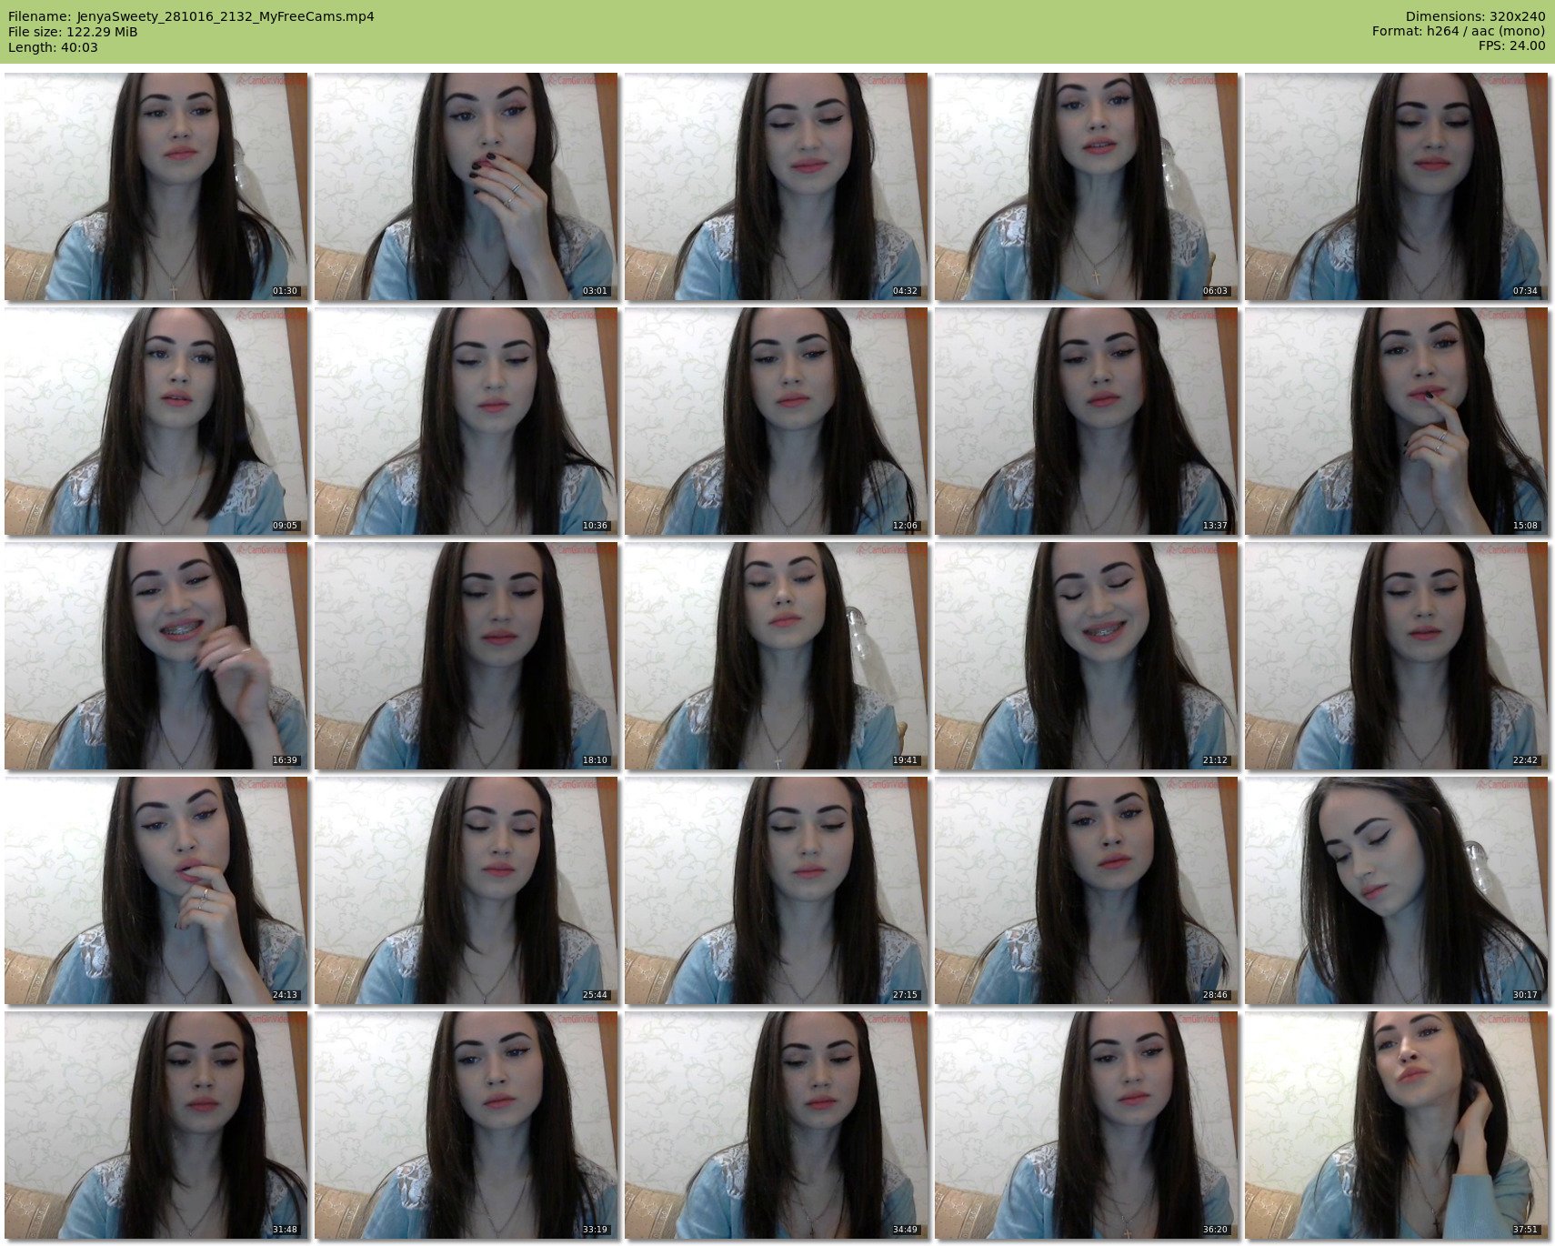Open the frame at 09:05
Image resolution: width=1555 pixels, height=1246 pixels.
click(x=155, y=421)
